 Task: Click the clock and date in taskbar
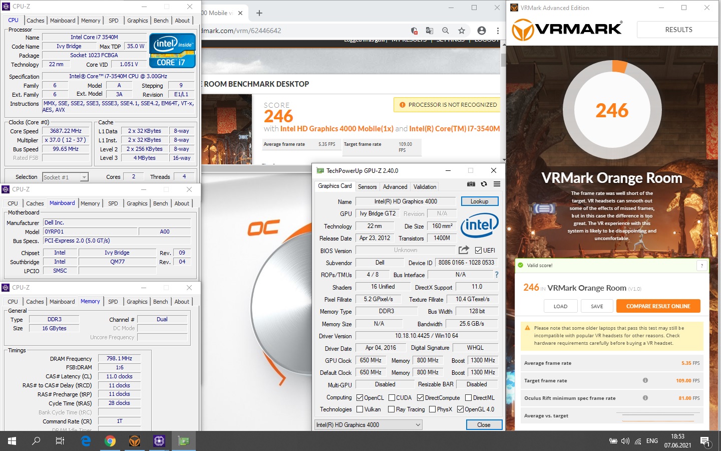click(x=677, y=441)
